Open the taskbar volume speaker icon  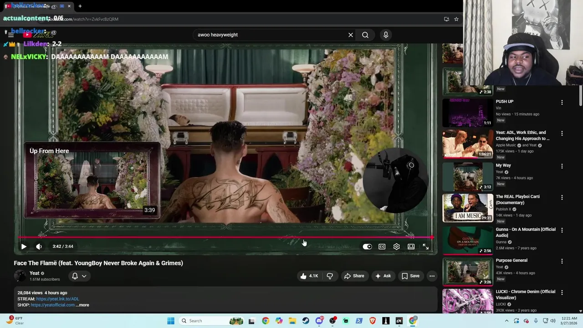click(x=553, y=321)
